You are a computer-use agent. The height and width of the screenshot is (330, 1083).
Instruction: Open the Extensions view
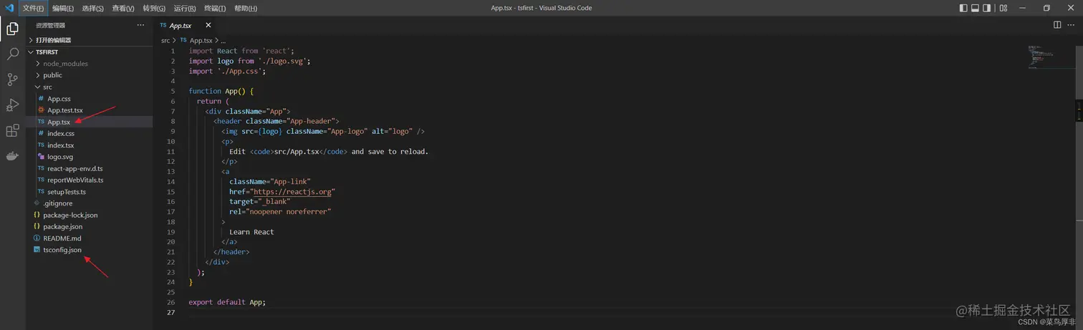[12, 131]
